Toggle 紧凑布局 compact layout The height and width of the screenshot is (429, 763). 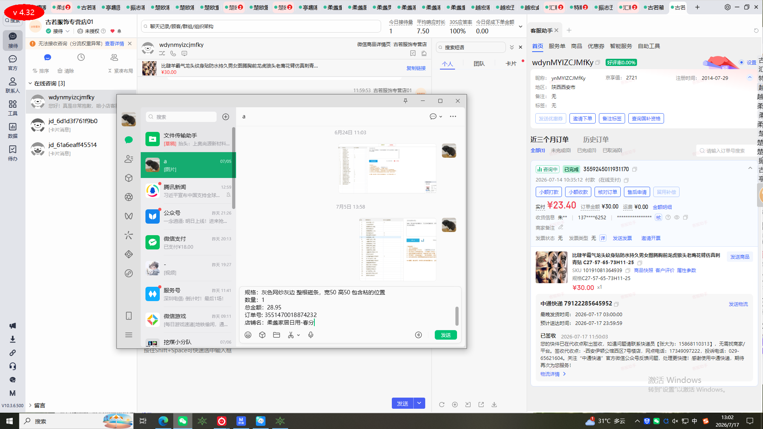120,71
